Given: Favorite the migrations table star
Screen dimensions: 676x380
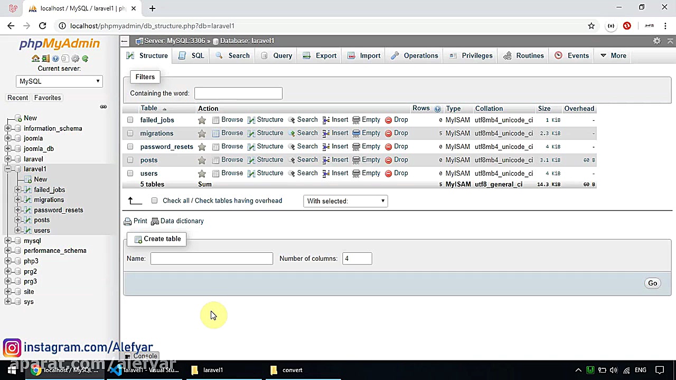Looking at the screenshot, I should pos(202,134).
